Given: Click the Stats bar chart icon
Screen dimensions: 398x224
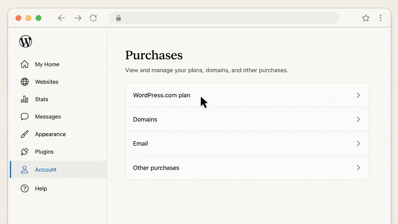Looking at the screenshot, I should tap(25, 99).
